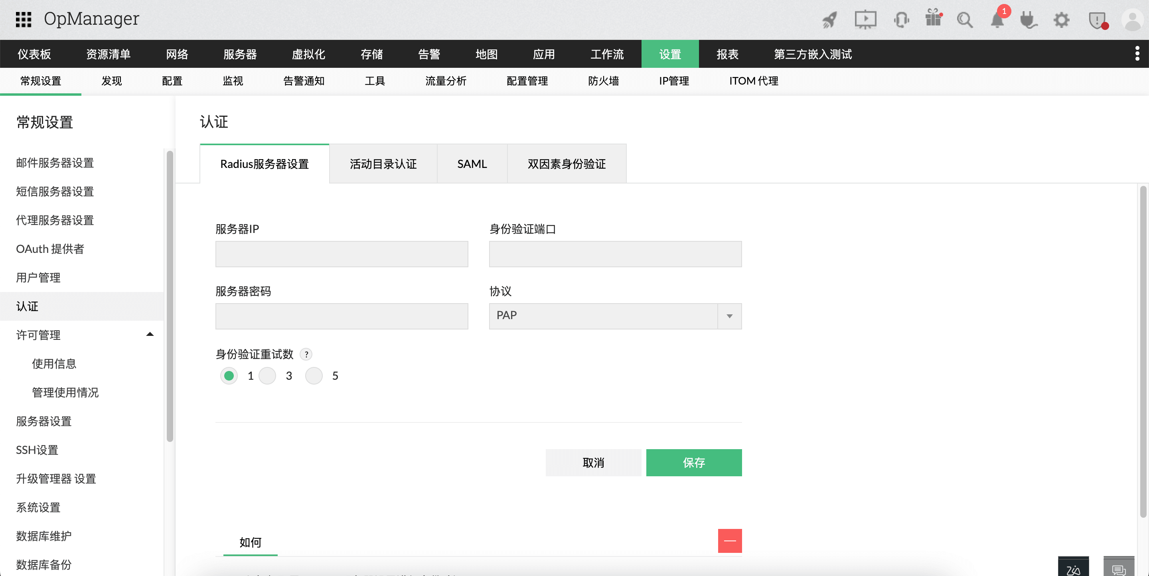Open the headset support icon
The image size is (1149, 576).
pyautogui.click(x=902, y=20)
